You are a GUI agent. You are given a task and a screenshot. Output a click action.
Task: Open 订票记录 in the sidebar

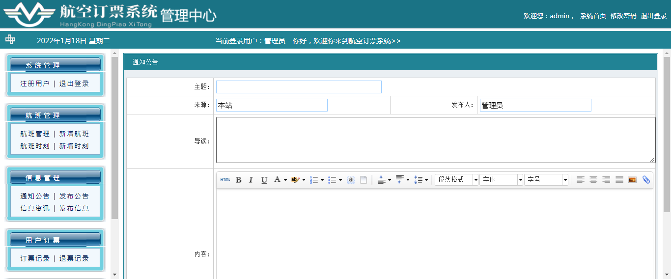coord(35,258)
